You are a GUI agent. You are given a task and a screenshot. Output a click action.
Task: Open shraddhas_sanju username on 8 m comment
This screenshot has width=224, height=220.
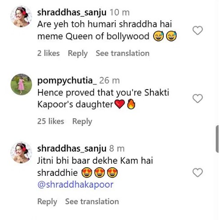pos(72,148)
